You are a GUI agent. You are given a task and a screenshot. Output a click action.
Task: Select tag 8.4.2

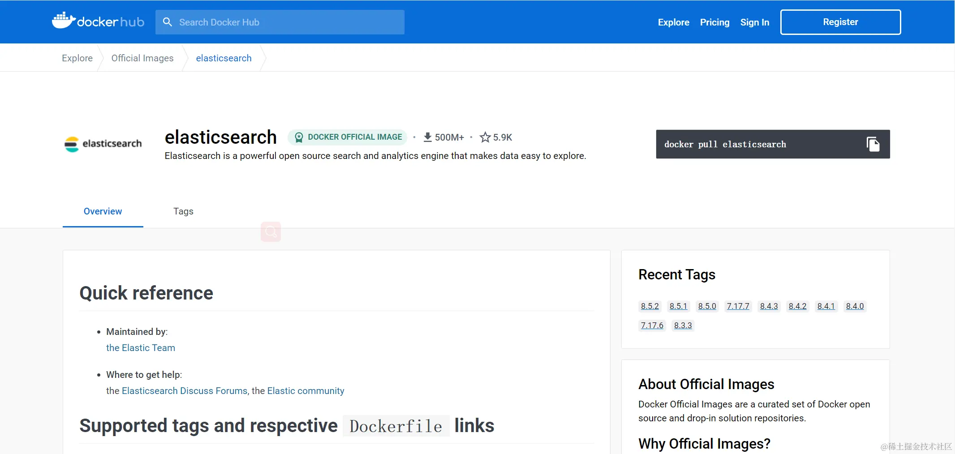pos(797,306)
